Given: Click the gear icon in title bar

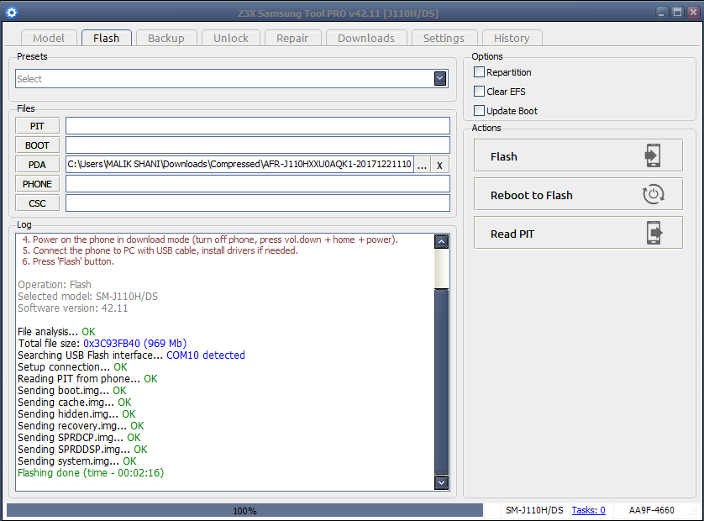Looking at the screenshot, I should coord(12,13).
